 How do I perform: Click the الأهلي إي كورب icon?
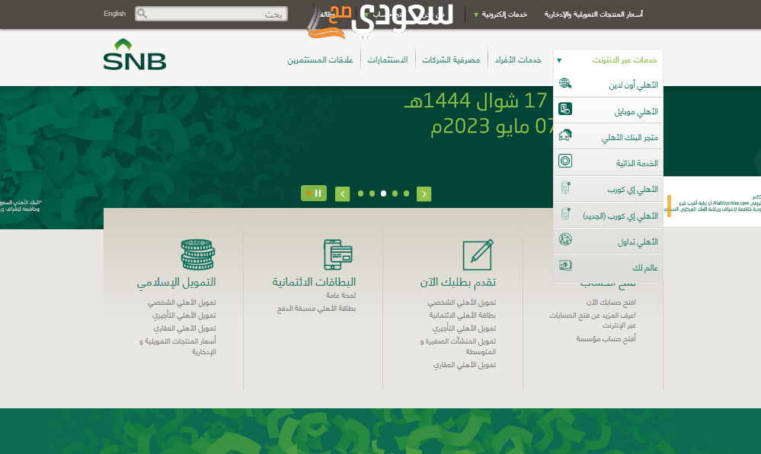565,187
